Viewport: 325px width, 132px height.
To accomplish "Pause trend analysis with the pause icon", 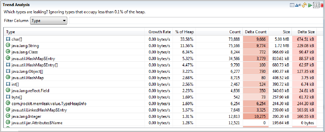I will (316, 5).
